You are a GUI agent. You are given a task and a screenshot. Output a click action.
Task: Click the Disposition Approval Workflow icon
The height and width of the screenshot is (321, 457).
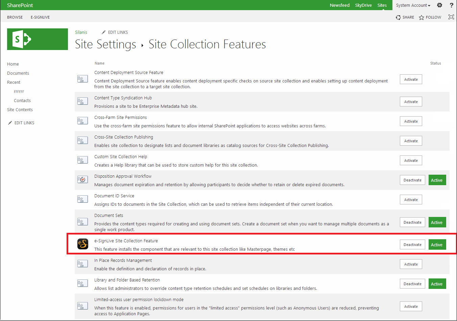83,180
